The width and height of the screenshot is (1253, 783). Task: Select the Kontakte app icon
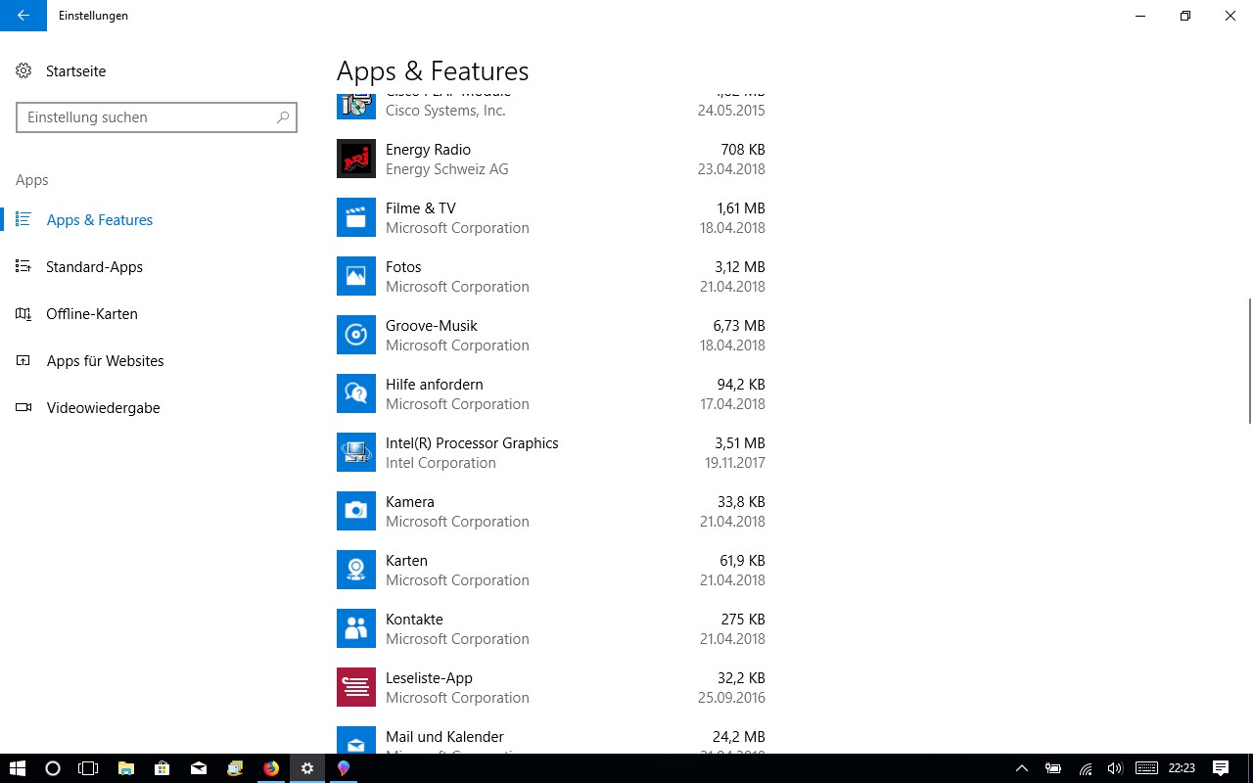[356, 628]
